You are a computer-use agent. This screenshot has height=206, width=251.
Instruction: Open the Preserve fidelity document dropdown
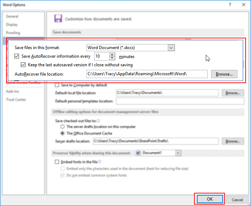tap(178, 153)
